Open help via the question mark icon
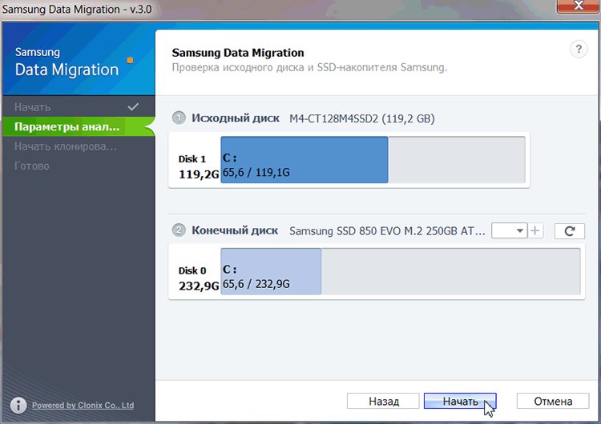Viewport: 601px width, 424px height. (x=579, y=50)
